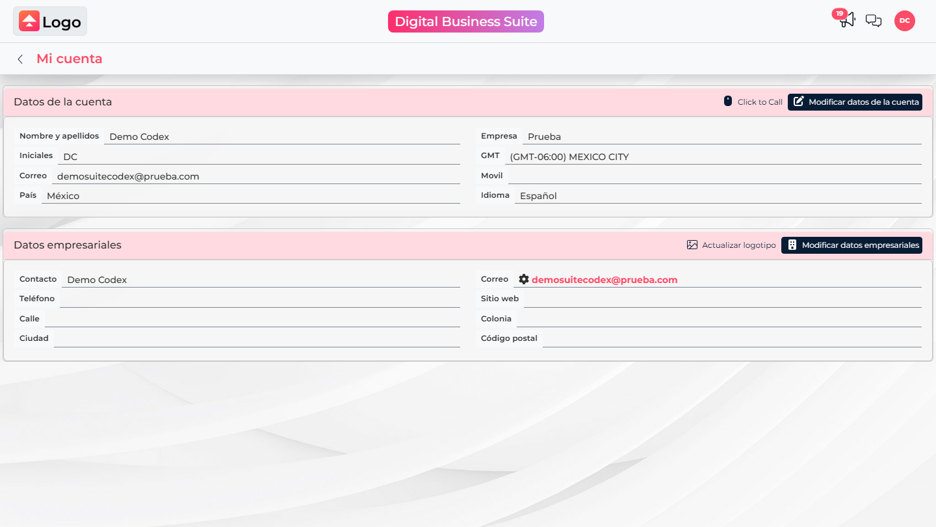Click the account Correo value field

(x=256, y=176)
